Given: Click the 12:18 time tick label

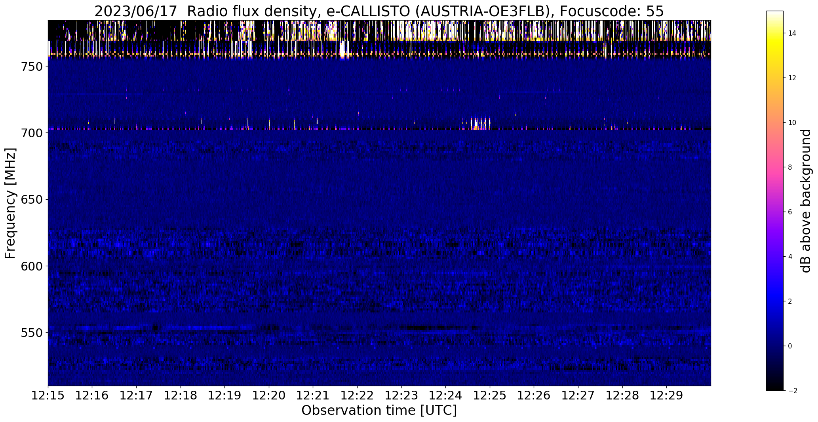Looking at the screenshot, I should pyautogui.click(x=181, y=395).
